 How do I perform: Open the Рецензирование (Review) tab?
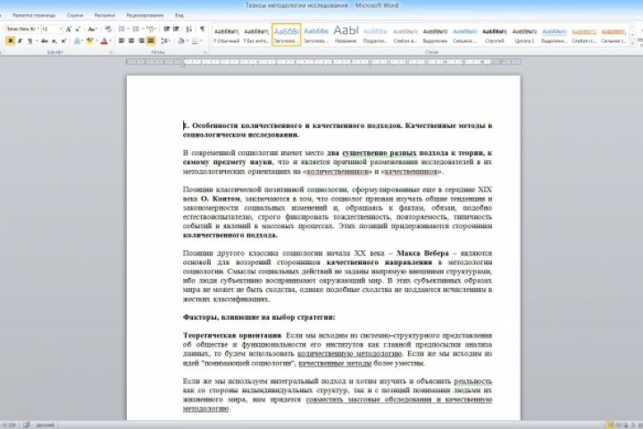[145, 15]
